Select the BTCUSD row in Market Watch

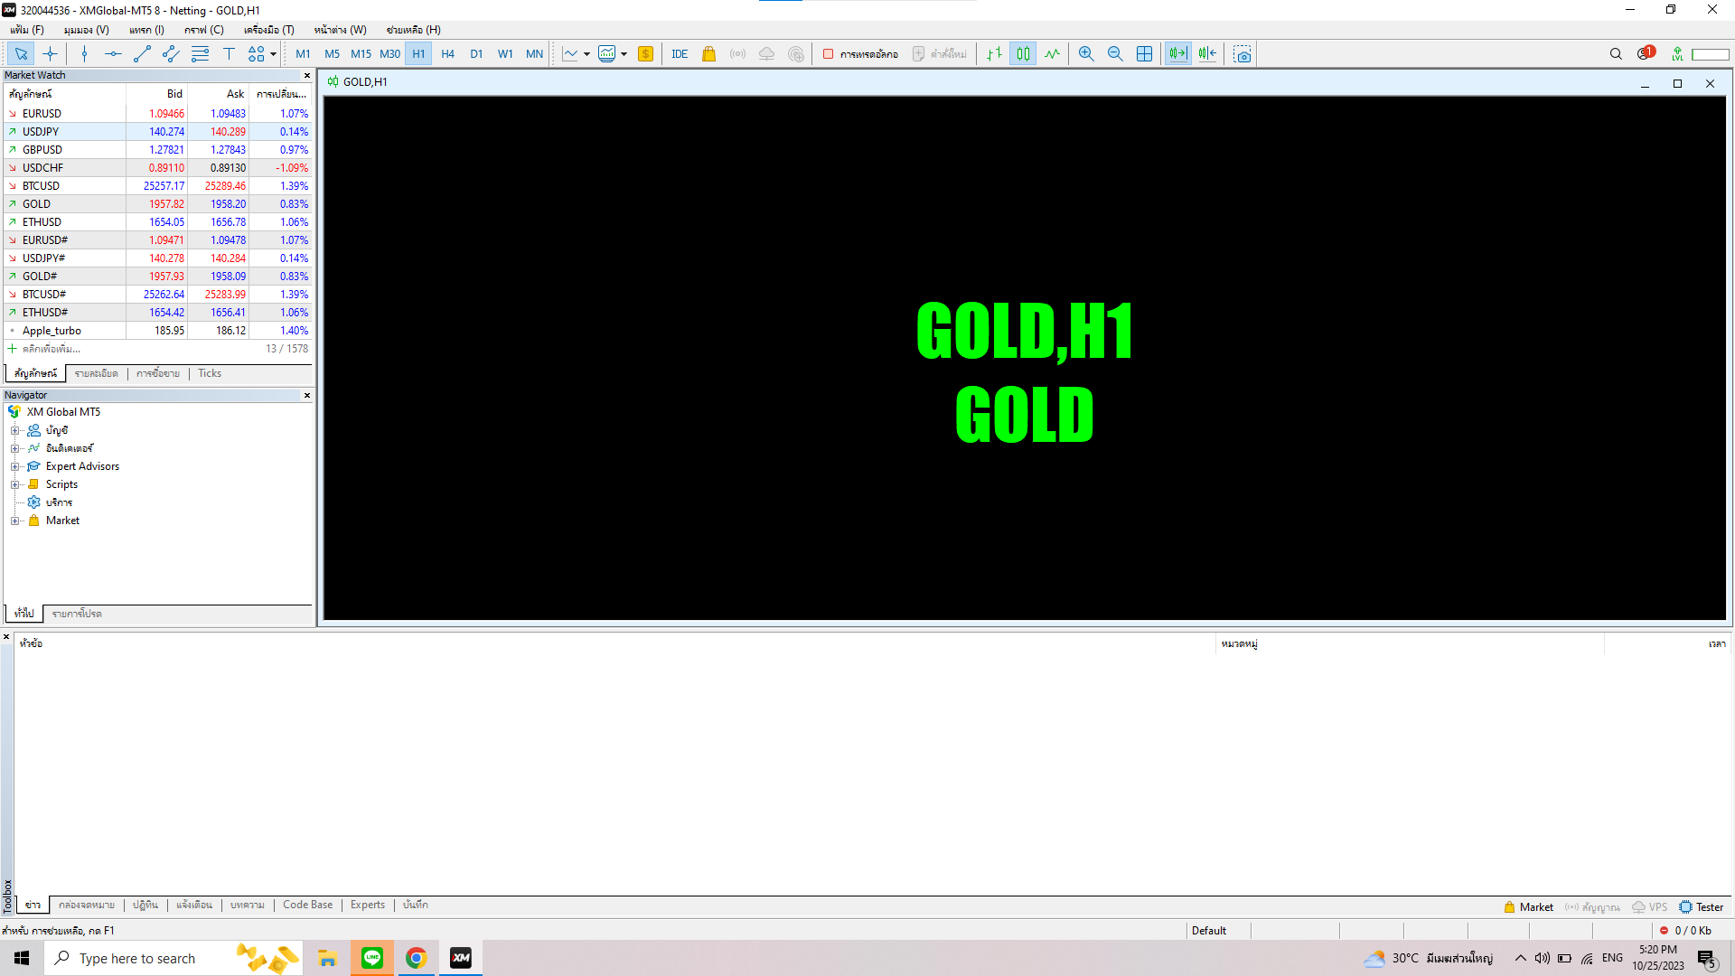(158, 186)
